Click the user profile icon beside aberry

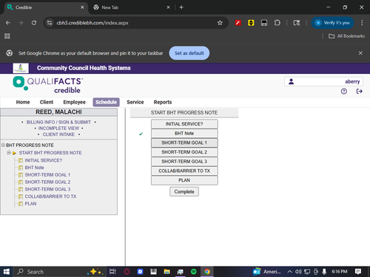click(291, 81)
